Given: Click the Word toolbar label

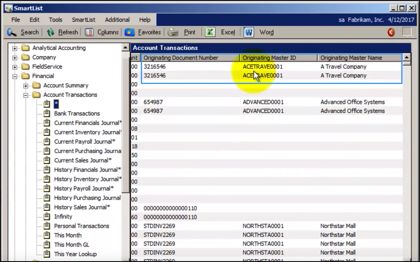Looking at the screenshot, I should (267, 32).
